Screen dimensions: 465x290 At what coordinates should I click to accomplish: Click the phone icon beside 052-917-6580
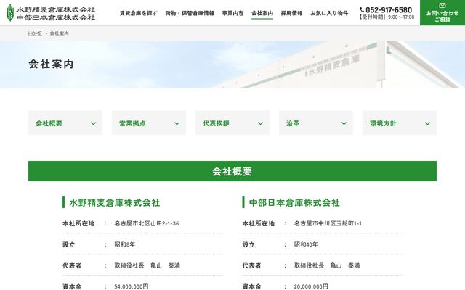click(x=362, y=10)
